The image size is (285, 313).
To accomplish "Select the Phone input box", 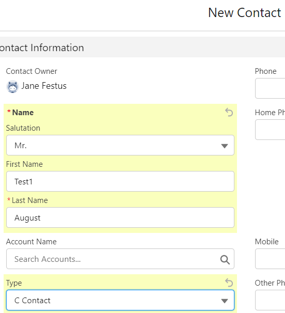I will (270, 88).
